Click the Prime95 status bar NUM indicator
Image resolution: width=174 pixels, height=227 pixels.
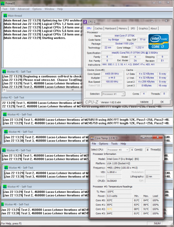click(x=157, y=223)
